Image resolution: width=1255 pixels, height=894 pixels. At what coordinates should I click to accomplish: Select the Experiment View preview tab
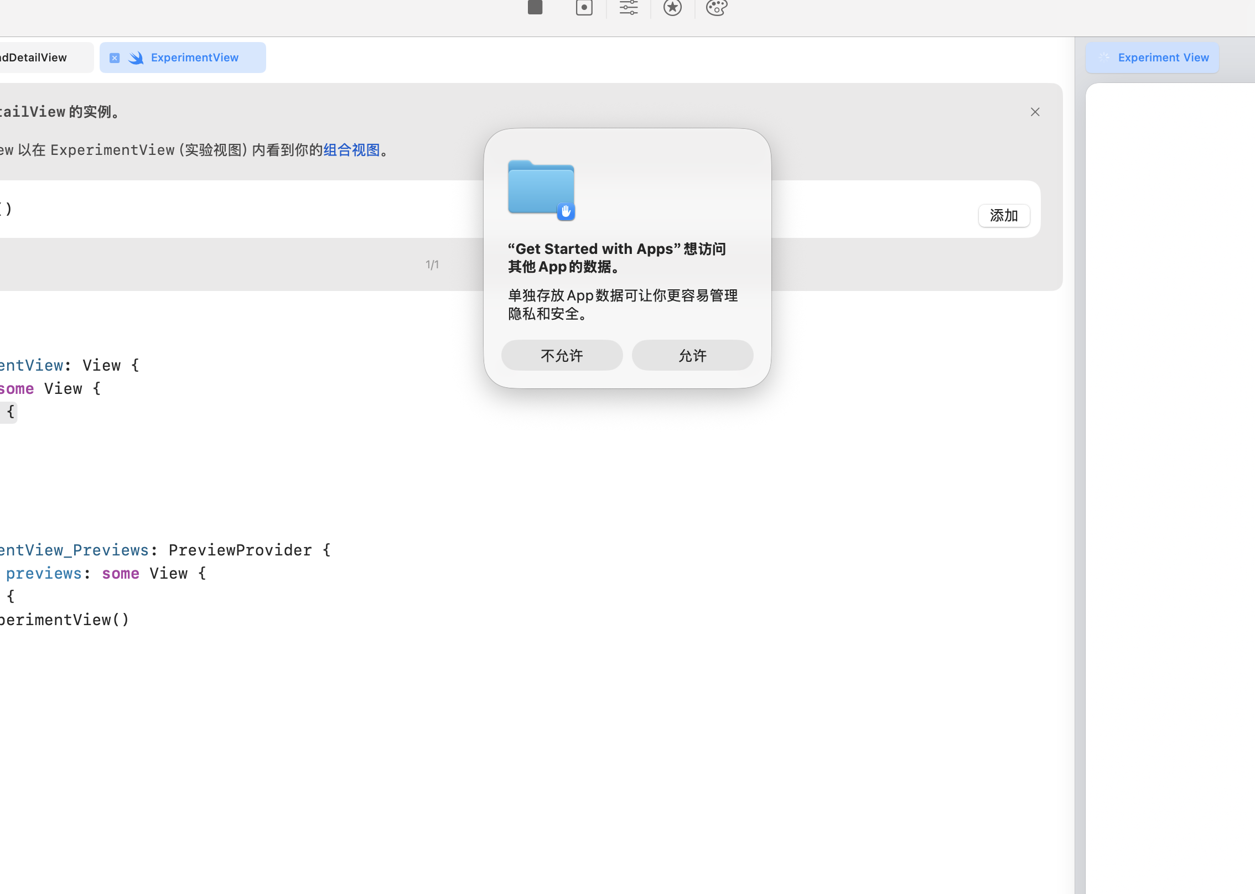tap(1163, 58)
